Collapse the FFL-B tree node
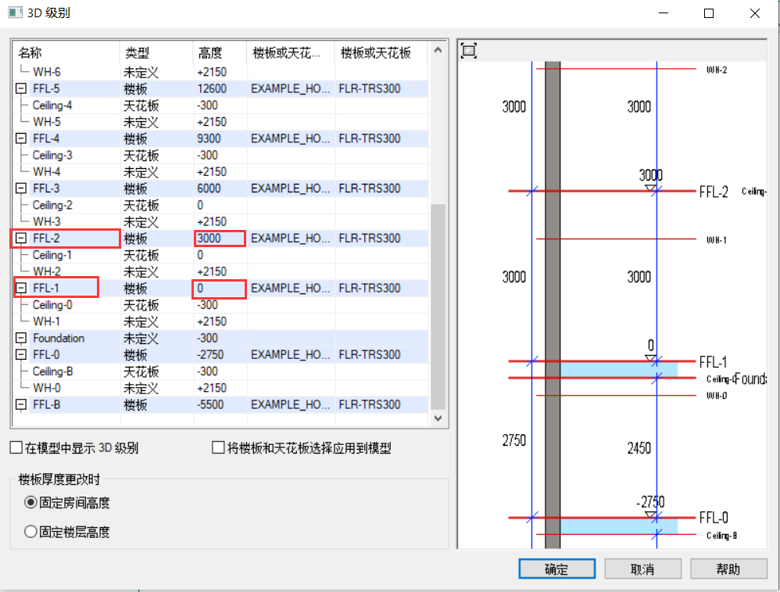Image resolution: width=780 pixels, height=592 pixels. 21,404
